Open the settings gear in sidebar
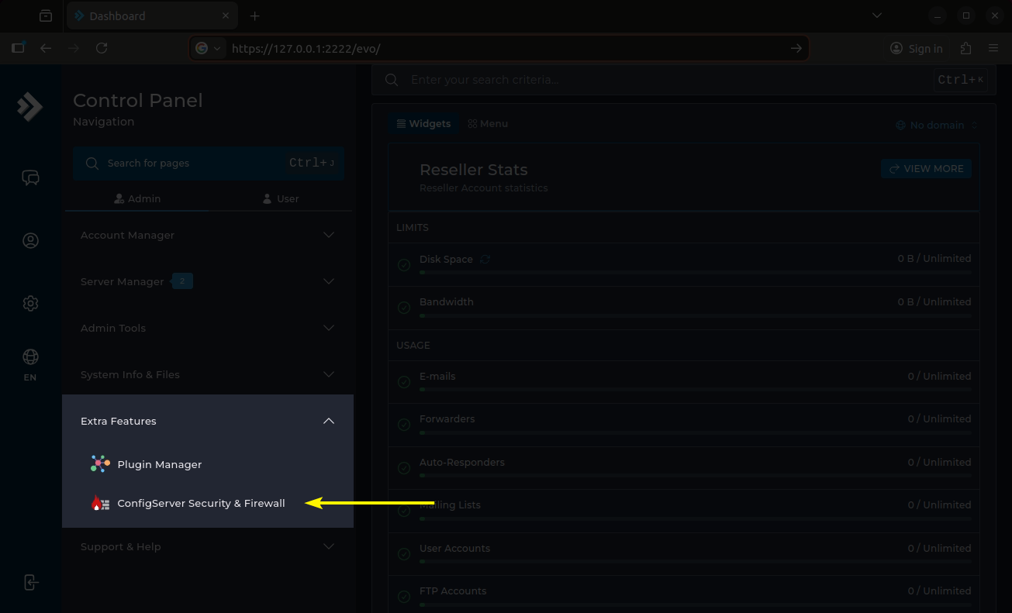The height and width of the screenshot is (613, 1012). (x=30, y=303)
